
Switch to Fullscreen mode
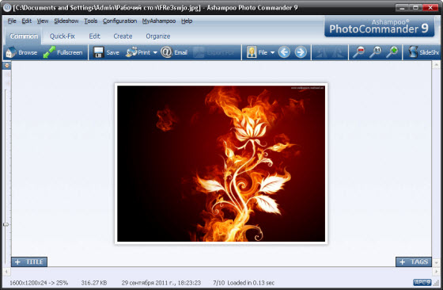point(63,52)
